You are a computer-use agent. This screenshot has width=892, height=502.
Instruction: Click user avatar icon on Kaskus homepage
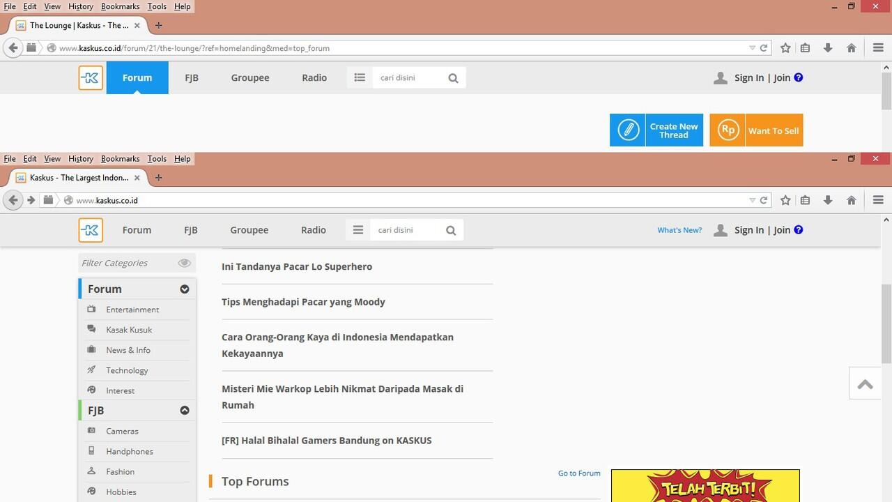[721, 230]
